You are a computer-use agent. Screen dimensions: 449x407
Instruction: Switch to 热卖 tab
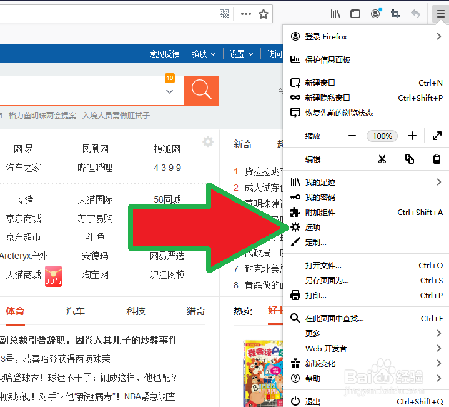pyautogui.click(x=243, y=311)
